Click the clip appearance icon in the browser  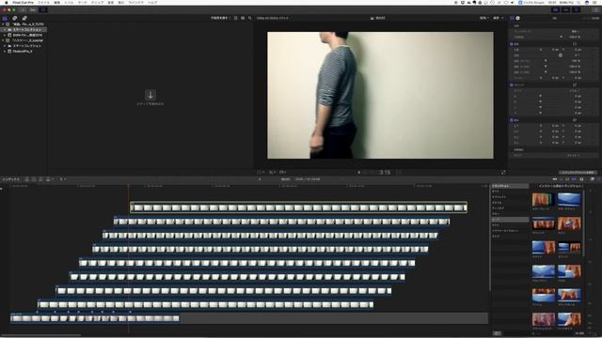(243, 18)
